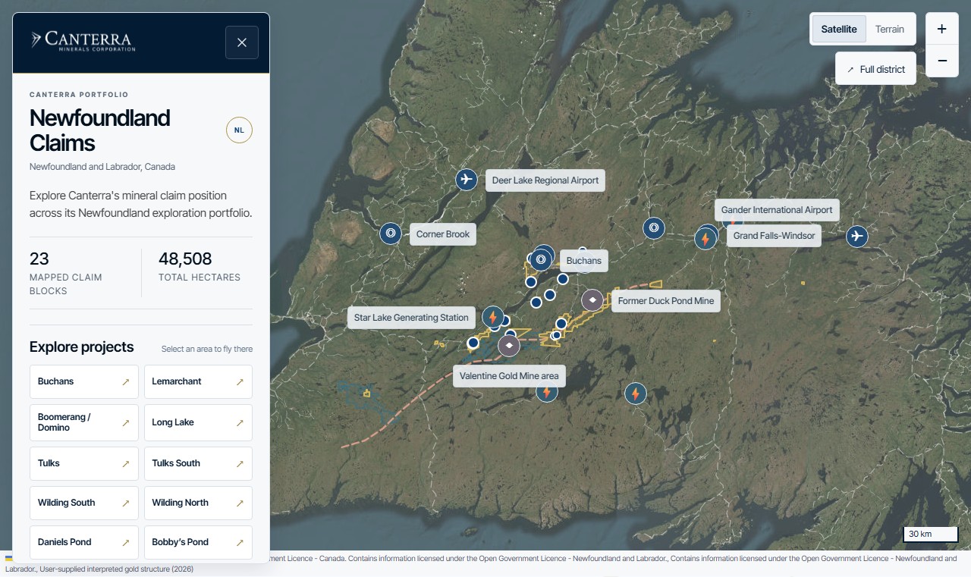Screen dimensions: 971x577
Task: Open the Tulks South project
Action: click(198, 463)
